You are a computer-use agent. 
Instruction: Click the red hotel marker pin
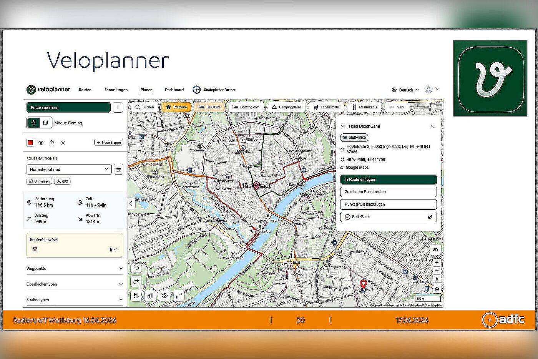click(363, 285)
